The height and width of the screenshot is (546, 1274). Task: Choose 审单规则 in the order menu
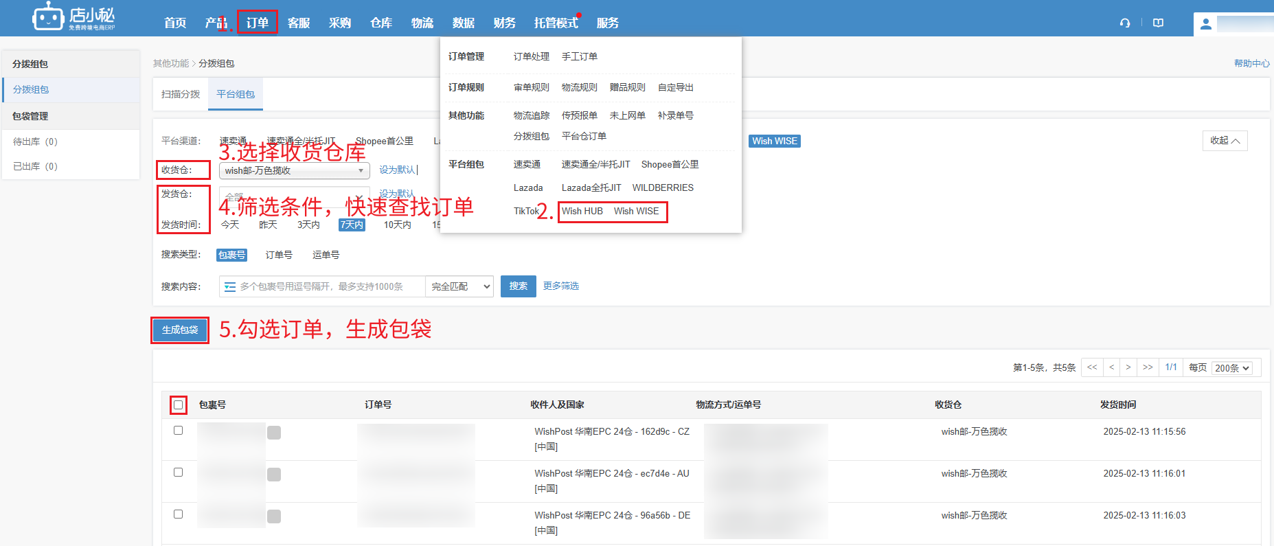tap(532, 87)
